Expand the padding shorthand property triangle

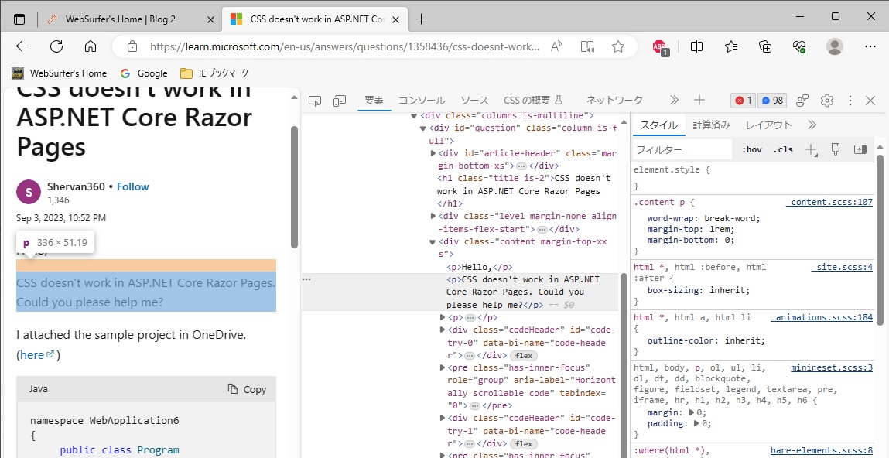(x=697, y=423)
